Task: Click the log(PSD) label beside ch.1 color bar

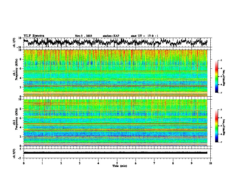Action: pyautogui.click(x=224, y=78)
